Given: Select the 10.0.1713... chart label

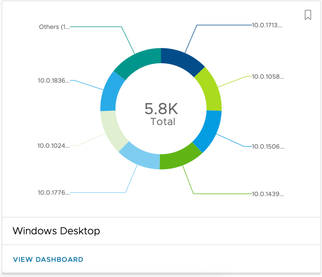Looking at the screenshot, I should coord(267,25).
